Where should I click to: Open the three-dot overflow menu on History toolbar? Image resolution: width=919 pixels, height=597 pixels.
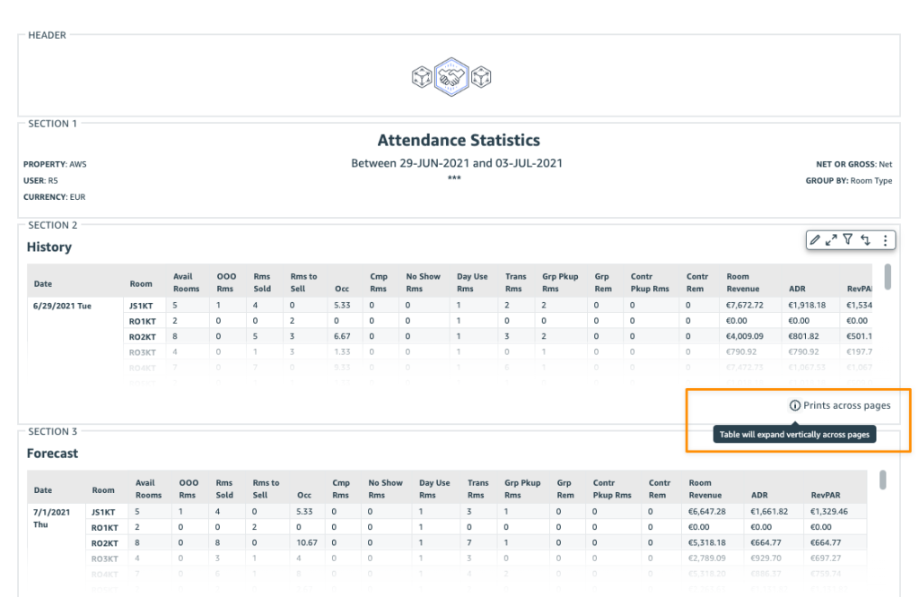point(886,239)
